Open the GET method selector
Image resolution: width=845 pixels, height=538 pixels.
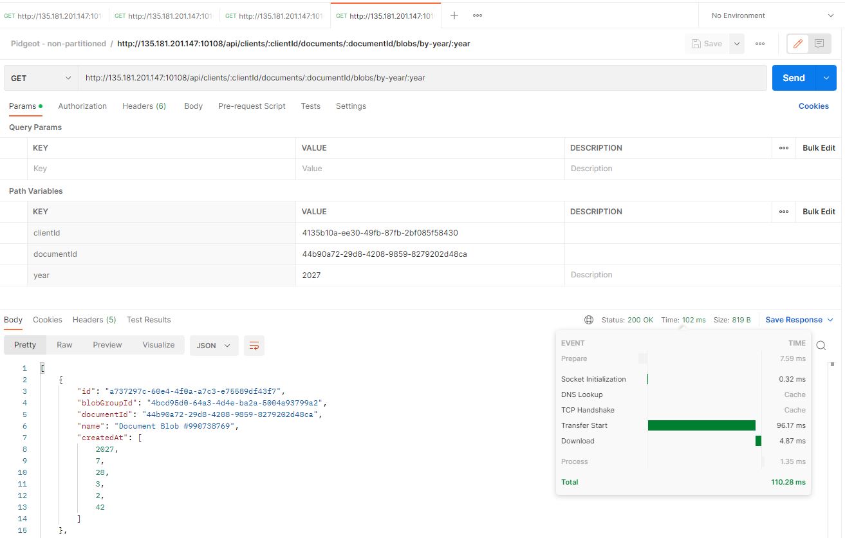tap(41, 78)
